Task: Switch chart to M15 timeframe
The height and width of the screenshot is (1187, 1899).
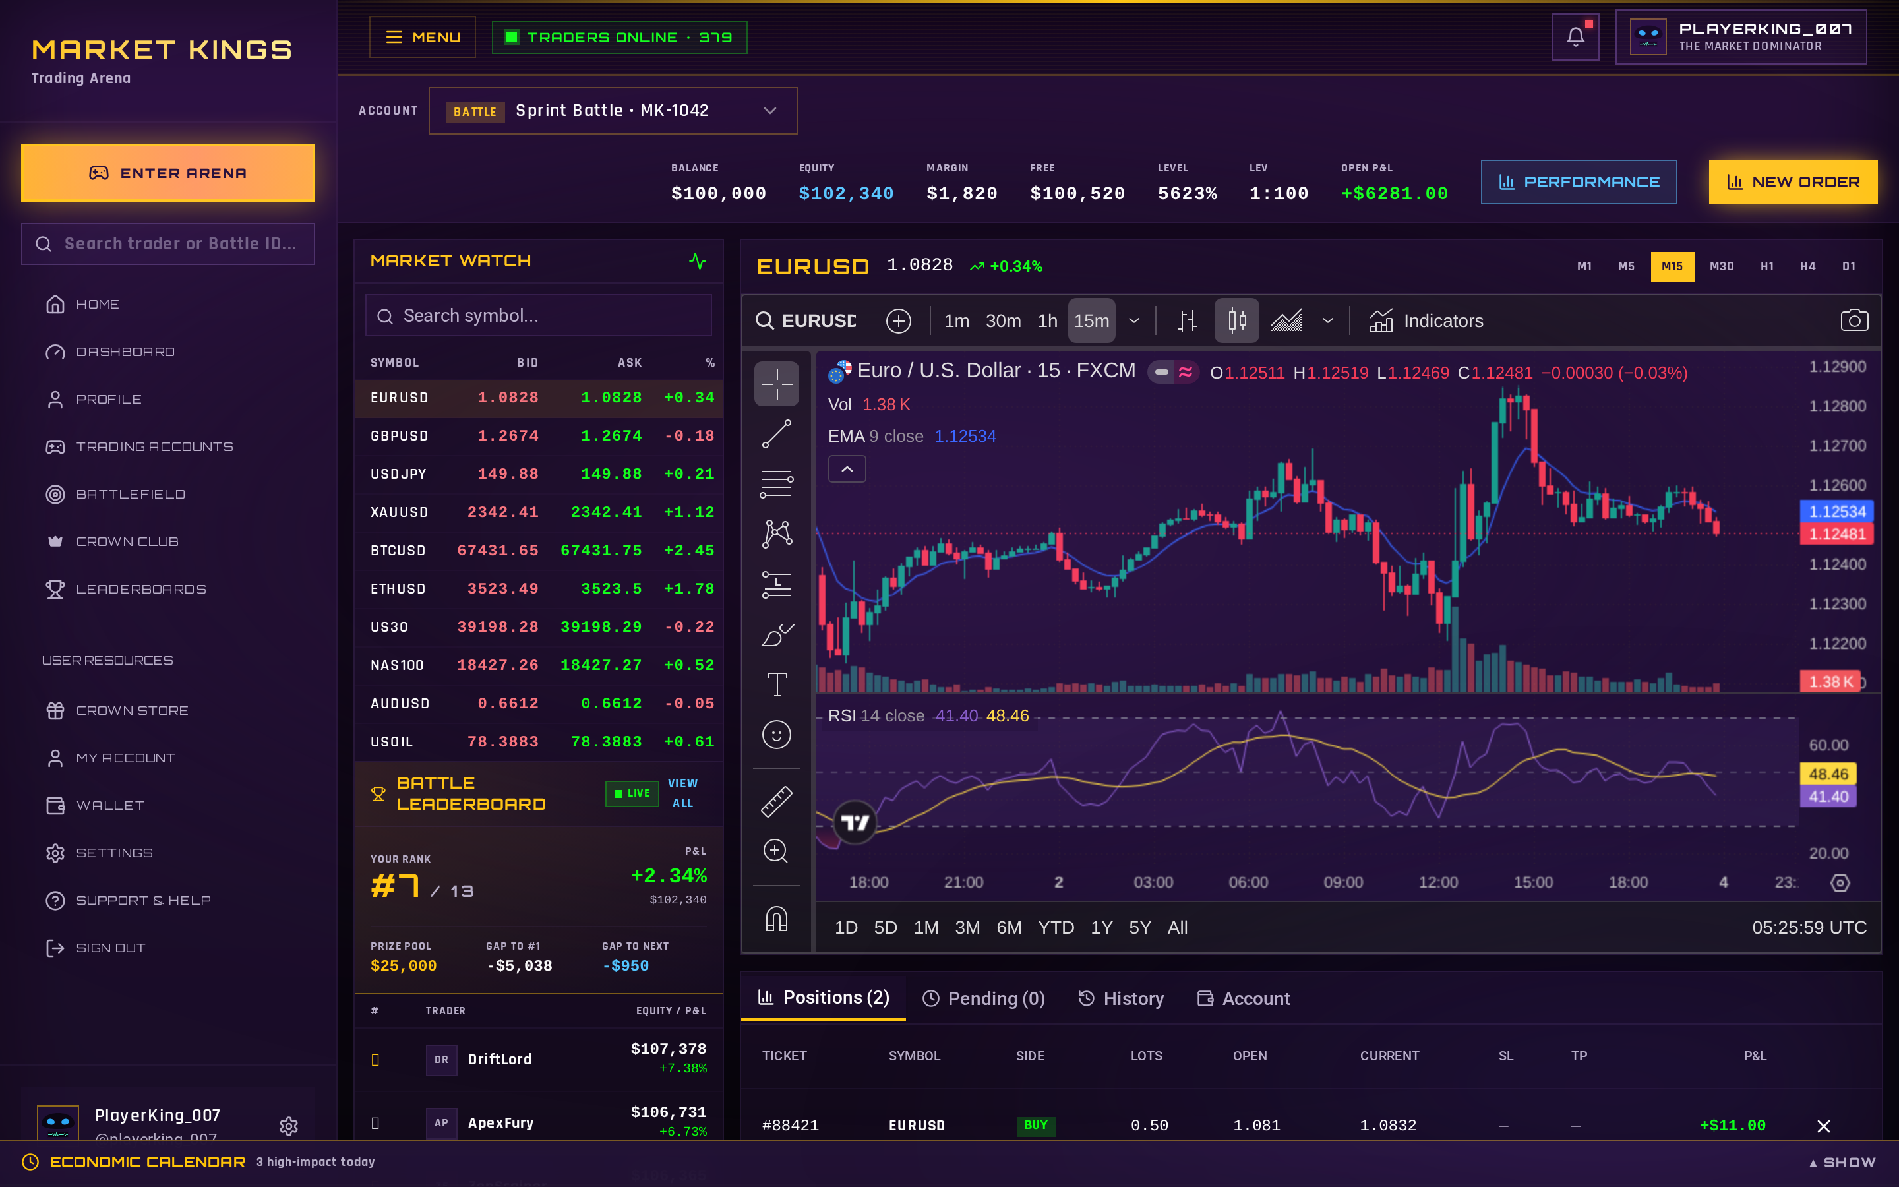Action: point(1672,266)
